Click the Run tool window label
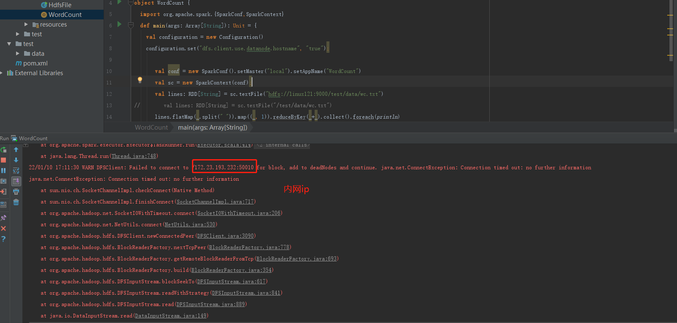The height and width of the screenshot is (323, 677). (x=4, y=138)
